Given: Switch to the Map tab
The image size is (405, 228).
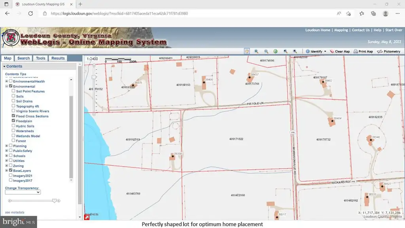Looking at the screenshot, I should coord(8,58).
